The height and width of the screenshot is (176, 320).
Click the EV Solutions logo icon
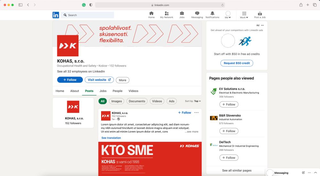pyautogui.click(x=214, y=91)
